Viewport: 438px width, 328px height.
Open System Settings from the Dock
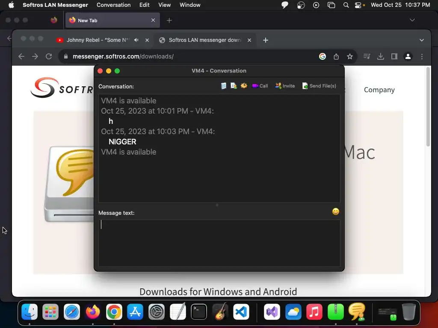pyautogui.click(x=157, y=312)
